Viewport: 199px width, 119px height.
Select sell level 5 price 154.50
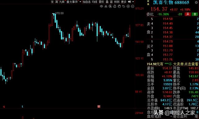click(168, 19)
